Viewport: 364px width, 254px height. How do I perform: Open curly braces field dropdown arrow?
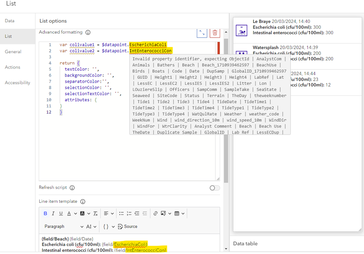(113, 227)
